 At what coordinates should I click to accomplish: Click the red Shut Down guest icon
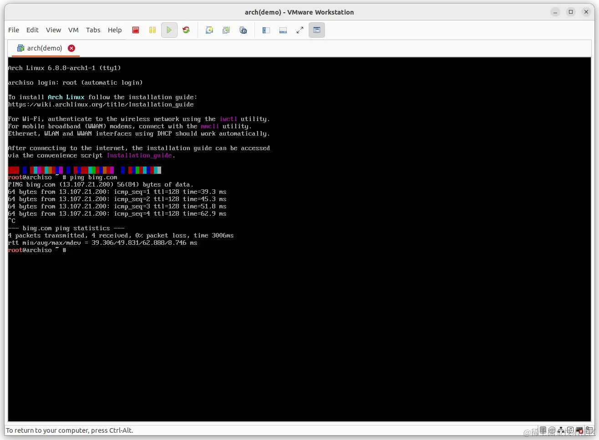(x=136, y=30)
